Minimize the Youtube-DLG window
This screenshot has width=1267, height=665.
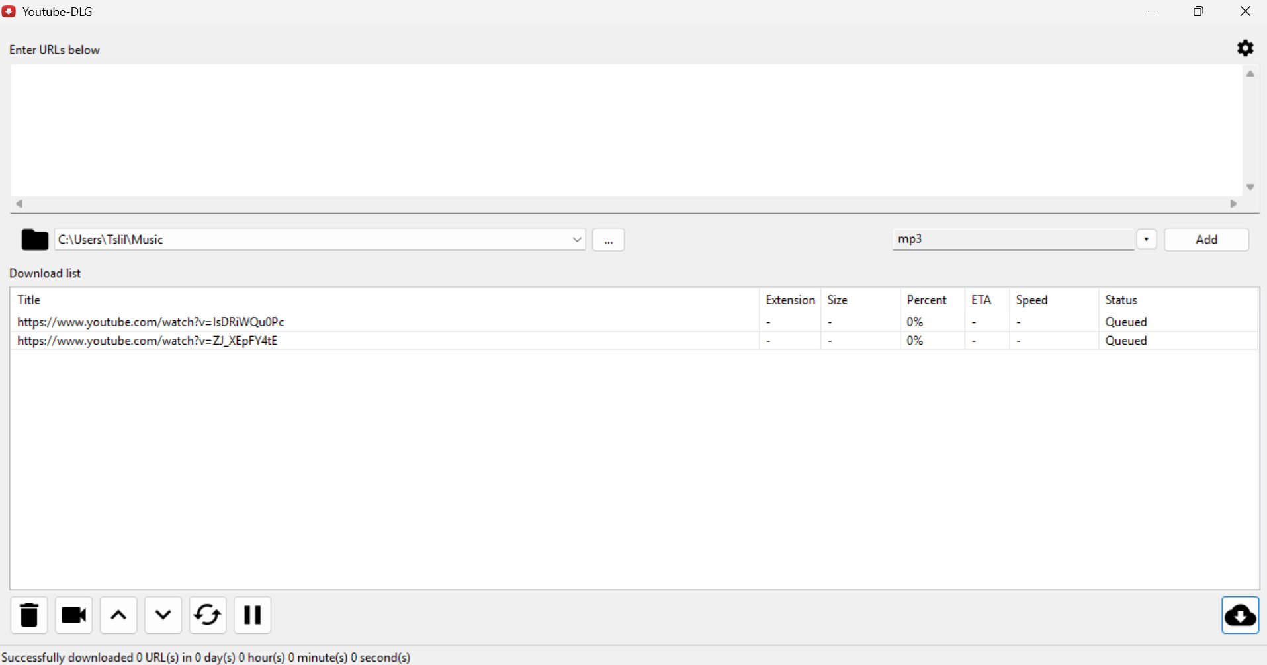[1153, 11]
